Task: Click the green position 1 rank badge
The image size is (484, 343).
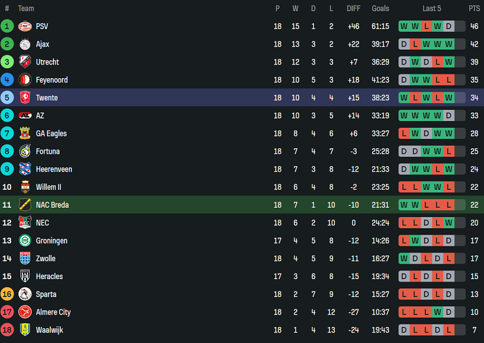Action: (7, 26)
